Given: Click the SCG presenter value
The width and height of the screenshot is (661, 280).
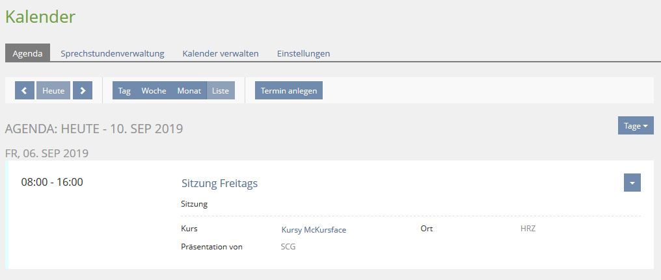Looking at the screenshot, I should click(288, 247).
